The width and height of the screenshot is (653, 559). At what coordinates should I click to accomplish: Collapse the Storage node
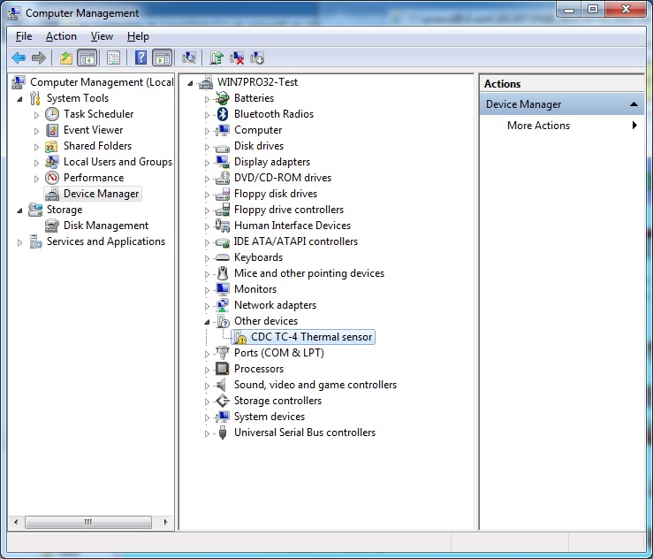pos(19,211)
